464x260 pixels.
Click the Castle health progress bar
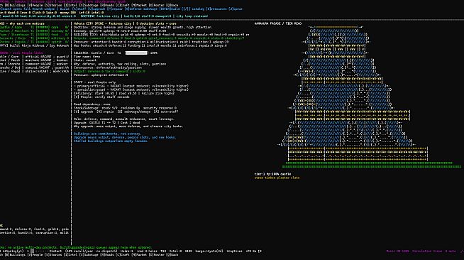pyautogui.click(x=136, y=53)
